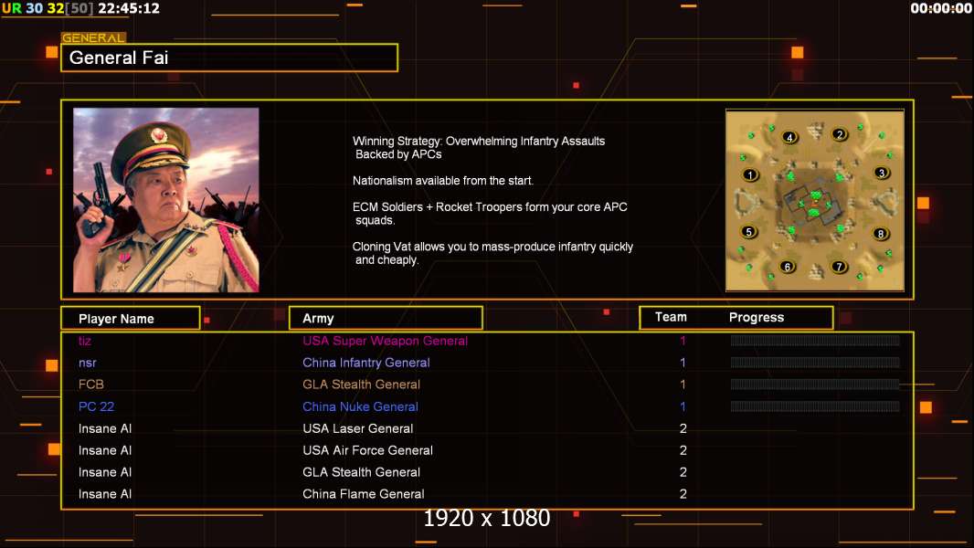Select the China Infantry General army entry

(365, 363)
